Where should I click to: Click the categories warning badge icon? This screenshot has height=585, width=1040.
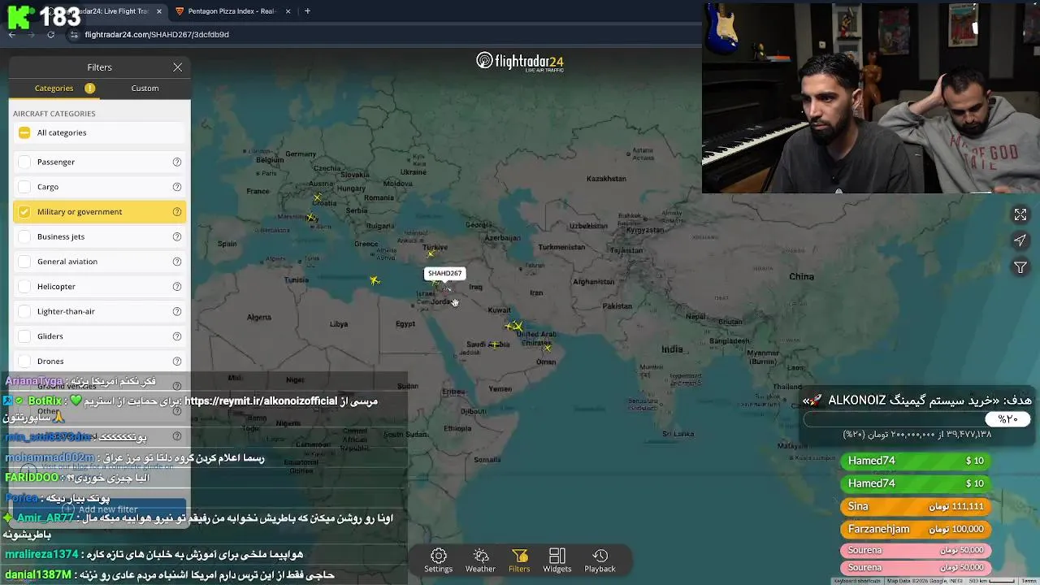(x=89, y=88)
